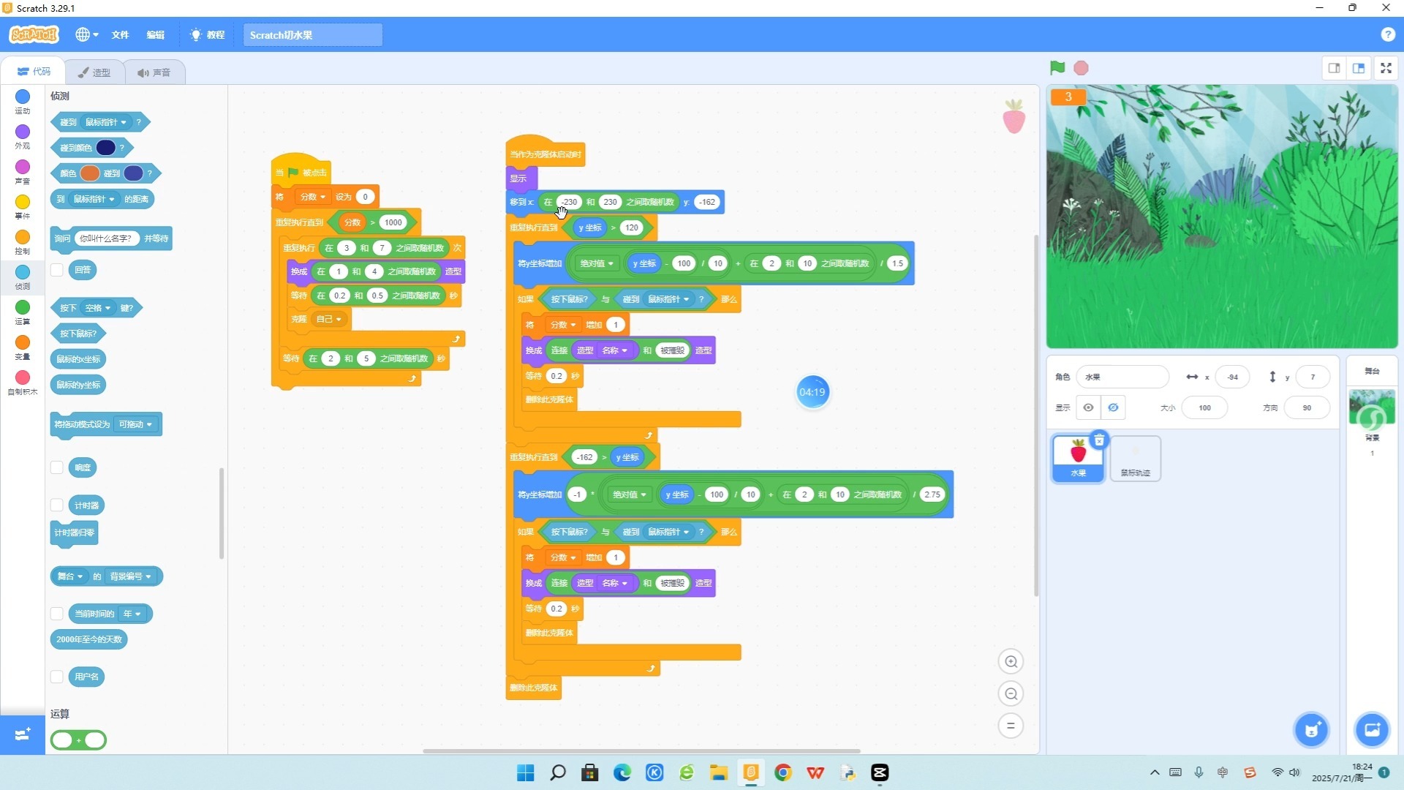Open the choose a sprite button
The image size is (1404, 790).
(x=1312, y=730)
